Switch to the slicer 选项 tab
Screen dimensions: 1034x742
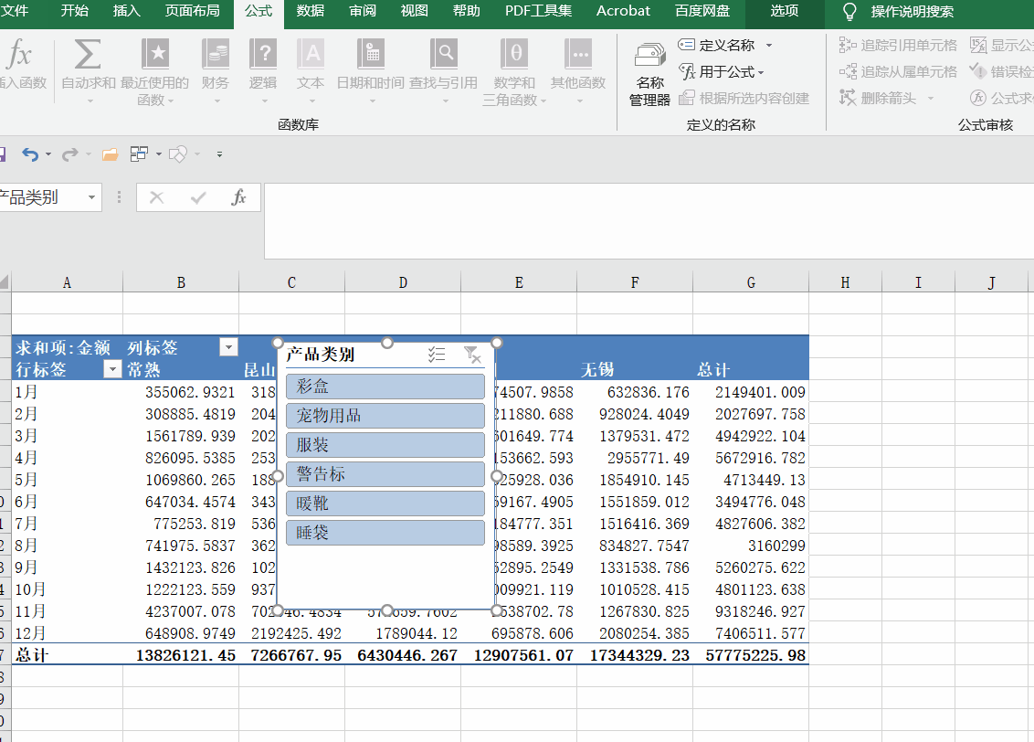tap(784, 11)
